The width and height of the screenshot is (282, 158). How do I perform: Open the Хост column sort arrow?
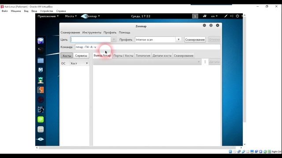pos(87,63)
